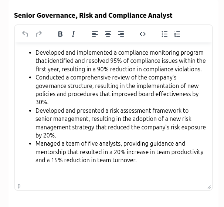
Task: Toggle italic formatting
Action: [x=73, y=34]
